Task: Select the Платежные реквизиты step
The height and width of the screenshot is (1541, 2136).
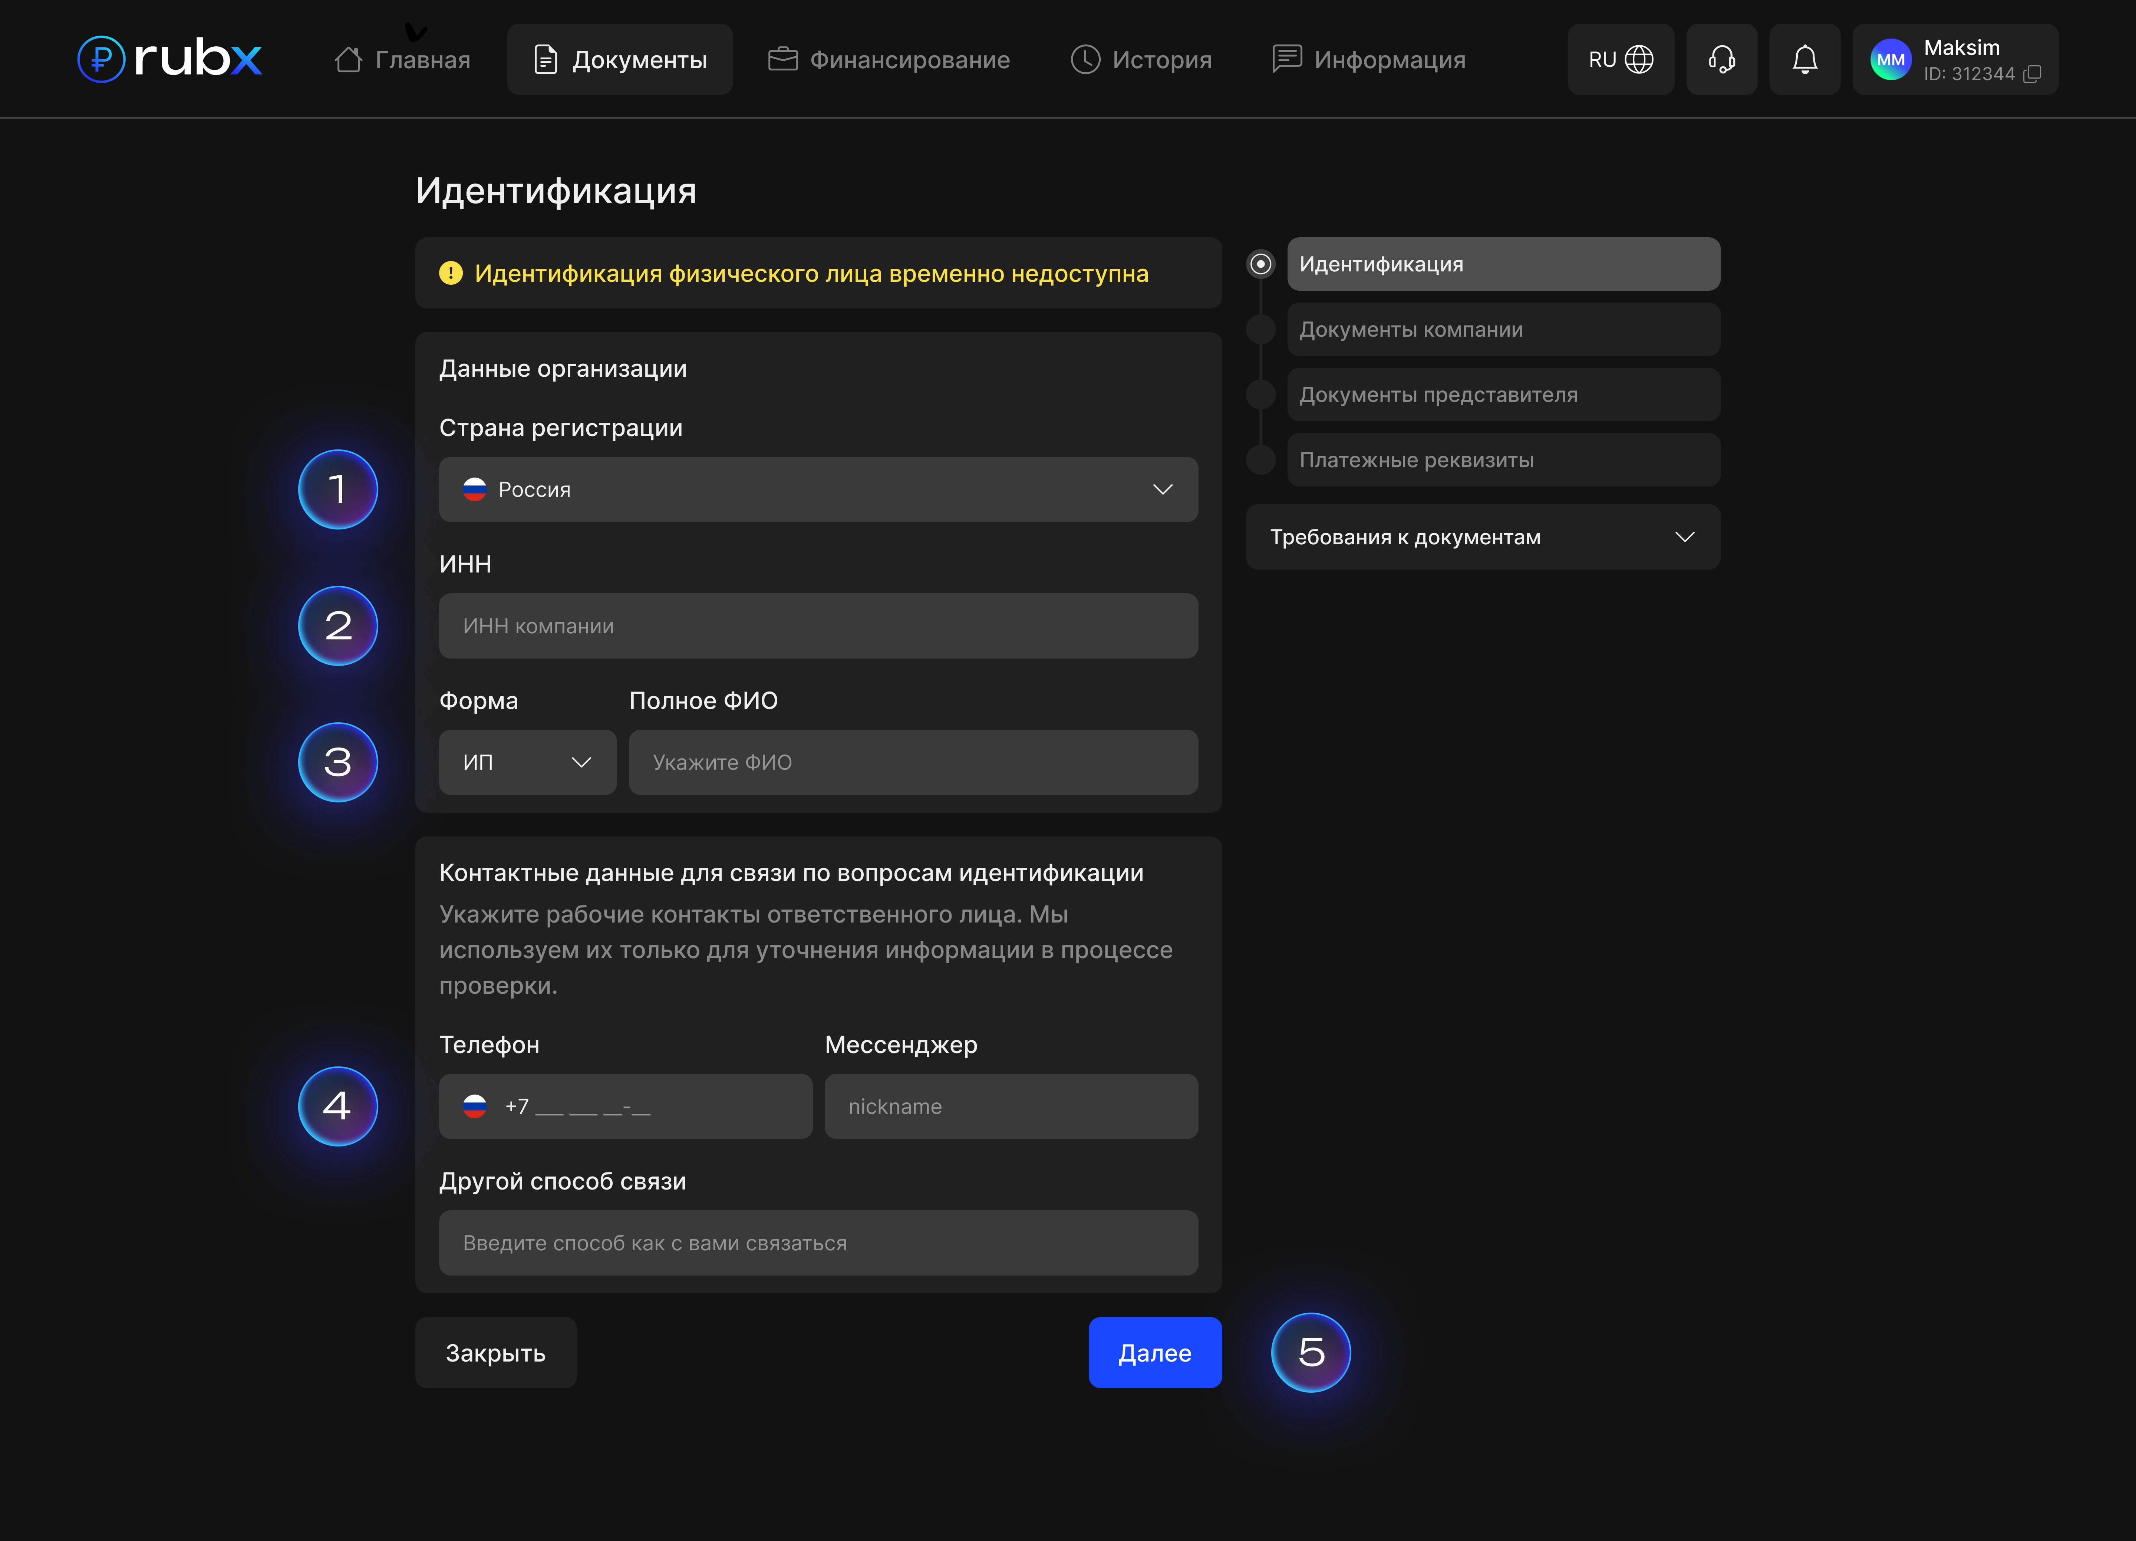Action: point(1502,460)
